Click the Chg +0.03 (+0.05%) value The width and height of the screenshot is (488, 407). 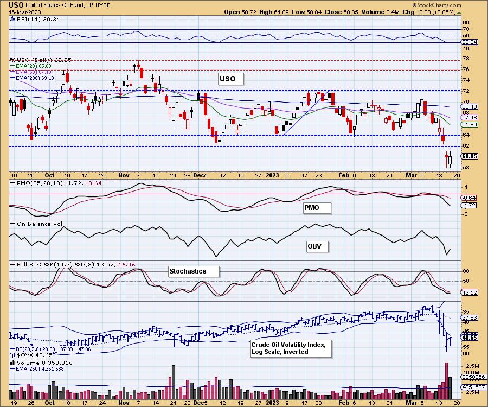(429, 12)
